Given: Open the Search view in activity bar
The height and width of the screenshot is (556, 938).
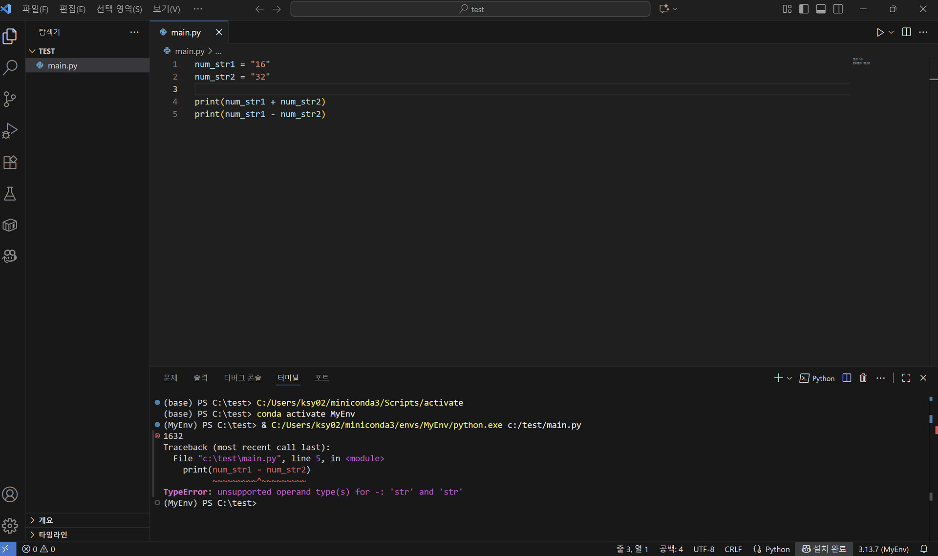Looking at the screenshot, I should 10,67.
